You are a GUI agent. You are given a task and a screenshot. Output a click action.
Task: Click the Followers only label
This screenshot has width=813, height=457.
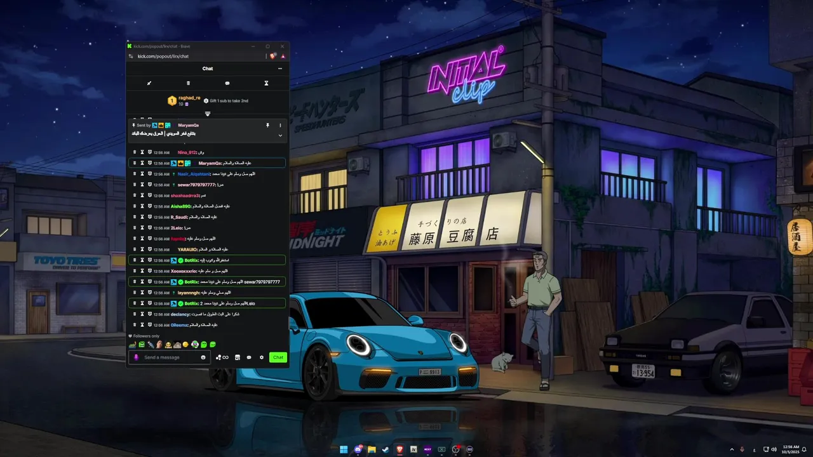[146, 336]
